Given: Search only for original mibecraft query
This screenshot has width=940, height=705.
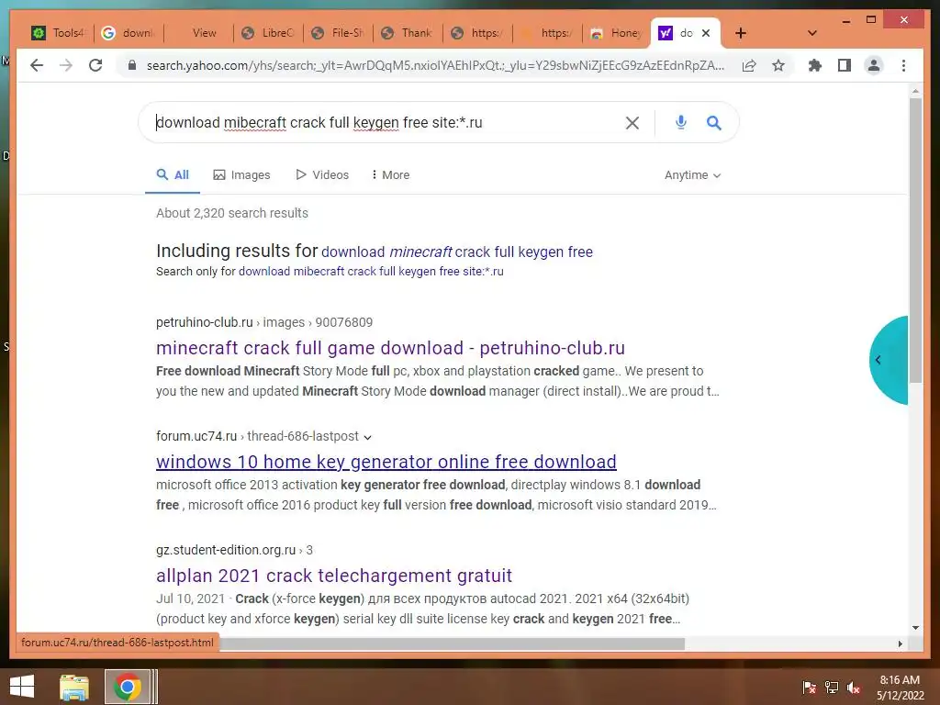Looking at the screenshot, I should pyautogui.click(x=371, y=272).
